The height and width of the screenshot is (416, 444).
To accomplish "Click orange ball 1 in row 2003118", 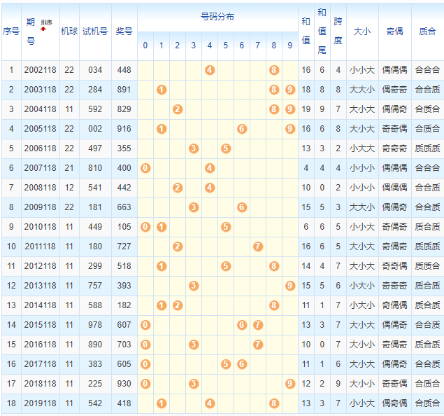I will (x=162, y=90).
